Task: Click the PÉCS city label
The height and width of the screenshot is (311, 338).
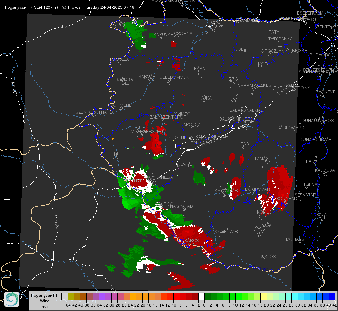Action: (265, 225)
